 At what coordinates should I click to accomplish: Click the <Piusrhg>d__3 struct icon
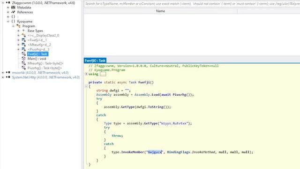[23, 49]
